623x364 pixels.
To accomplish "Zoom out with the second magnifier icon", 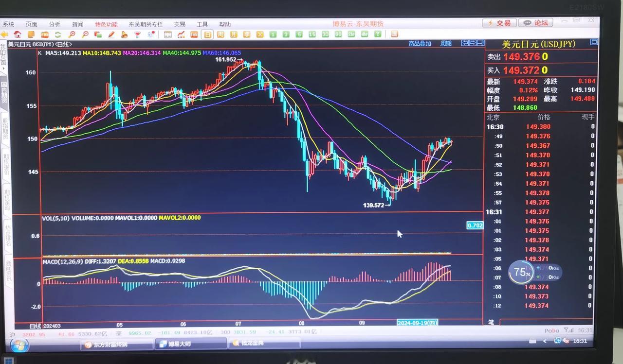I will [x=85, y=34].
